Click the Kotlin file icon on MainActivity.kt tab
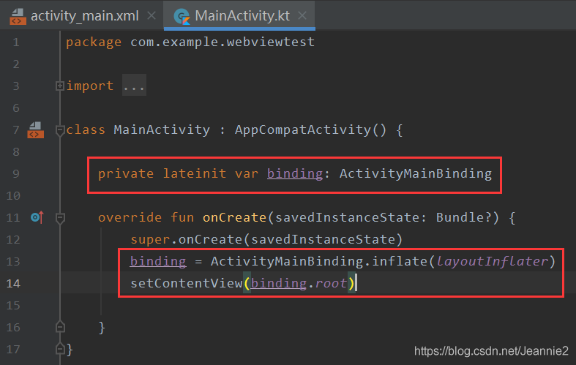The image size is (576, 365). (x=183, y=15)
